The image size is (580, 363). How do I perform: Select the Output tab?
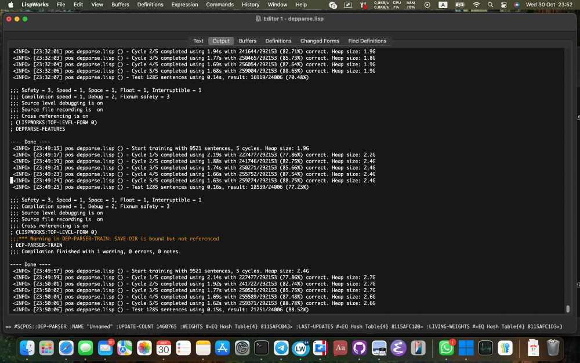[x=221, y=41]
